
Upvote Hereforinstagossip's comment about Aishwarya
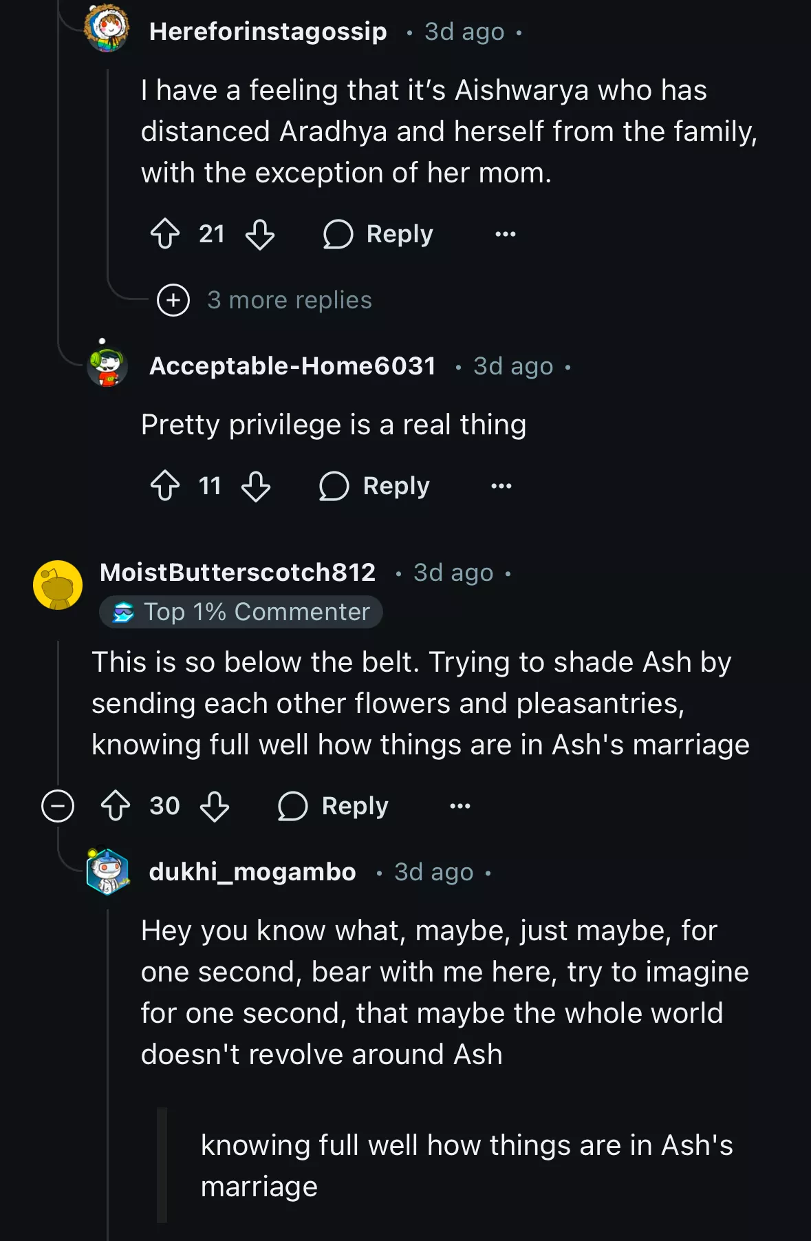tap(165, 234)
